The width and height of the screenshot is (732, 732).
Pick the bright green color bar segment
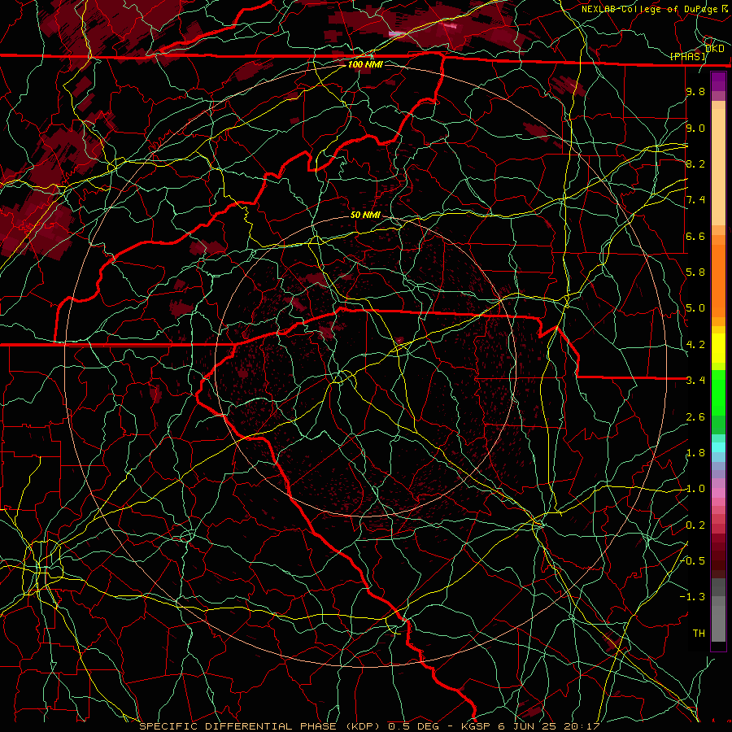pyautogui.click(x=718, y=392)
